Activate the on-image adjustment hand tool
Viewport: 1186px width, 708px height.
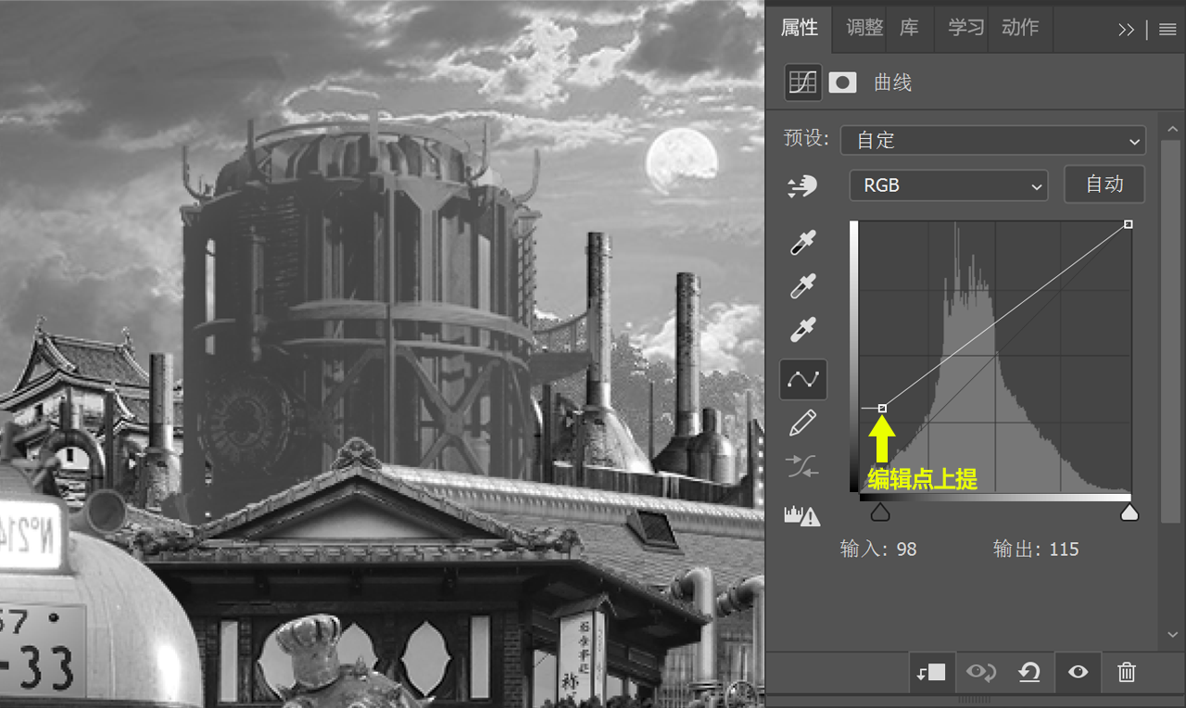(802, 186)
